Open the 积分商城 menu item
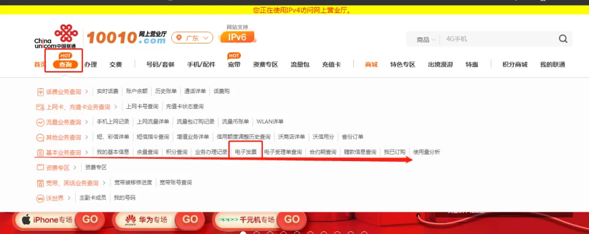This screenshot has width=589, height=234. coord(515,65)
